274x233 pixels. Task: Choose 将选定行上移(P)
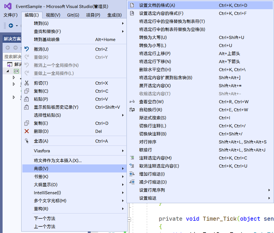pos(200,53)
